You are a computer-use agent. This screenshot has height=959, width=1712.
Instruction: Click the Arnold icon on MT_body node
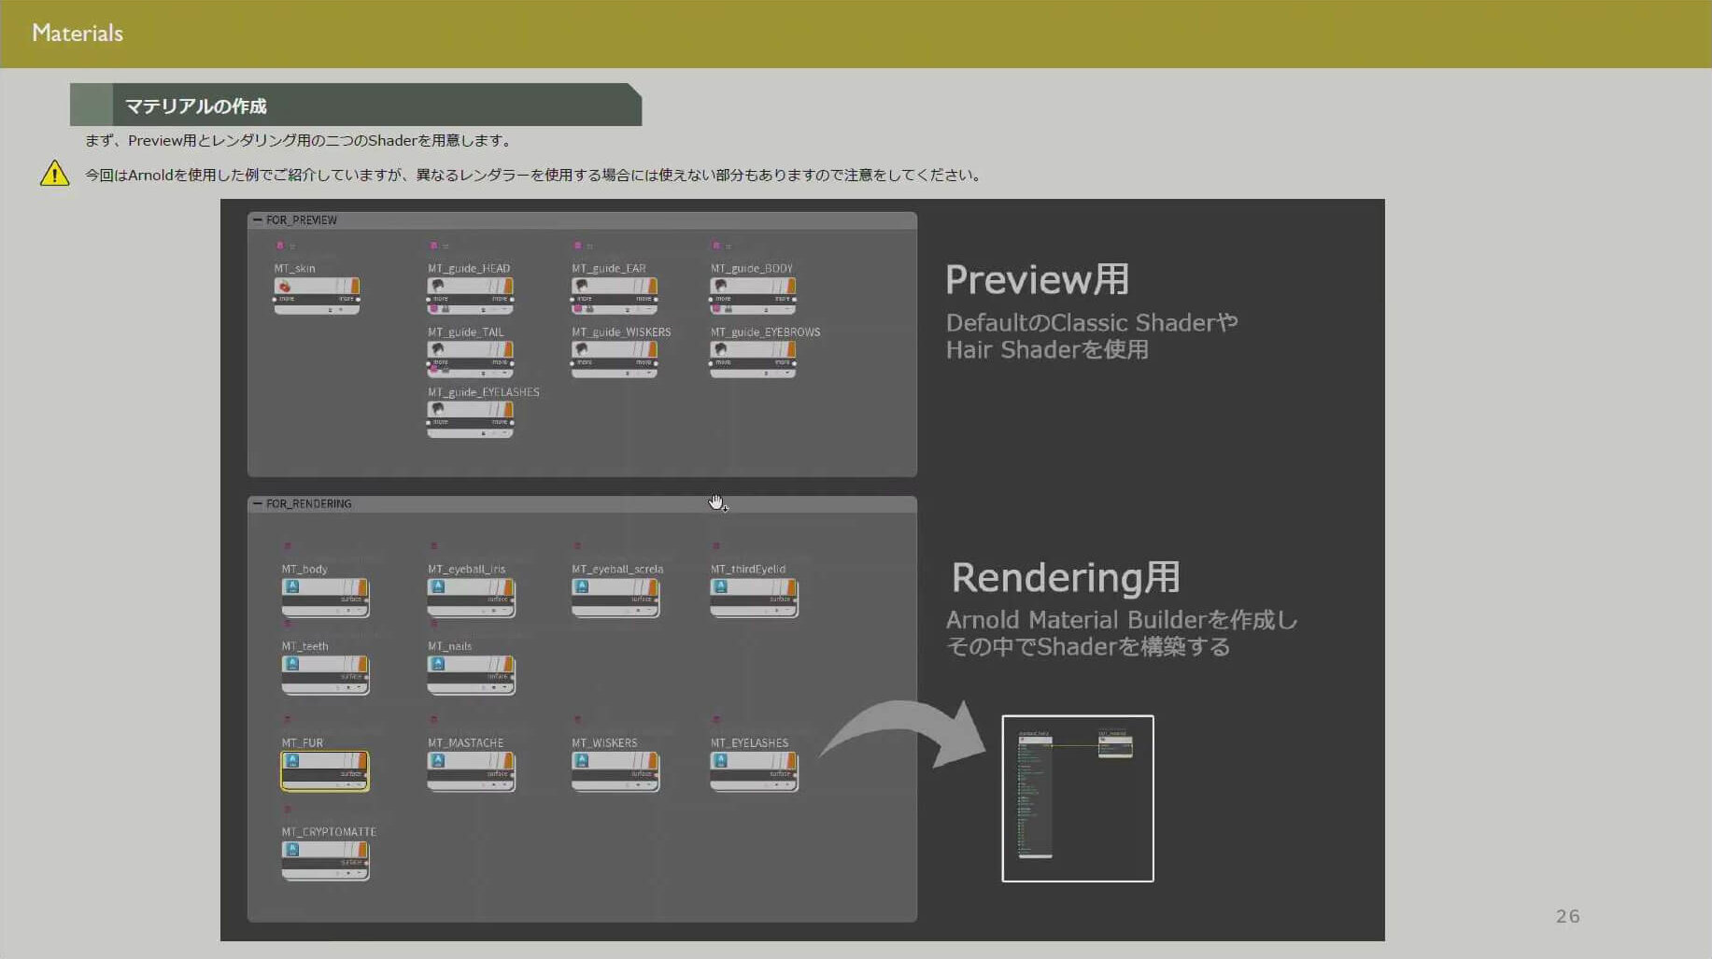coord(292,586)
